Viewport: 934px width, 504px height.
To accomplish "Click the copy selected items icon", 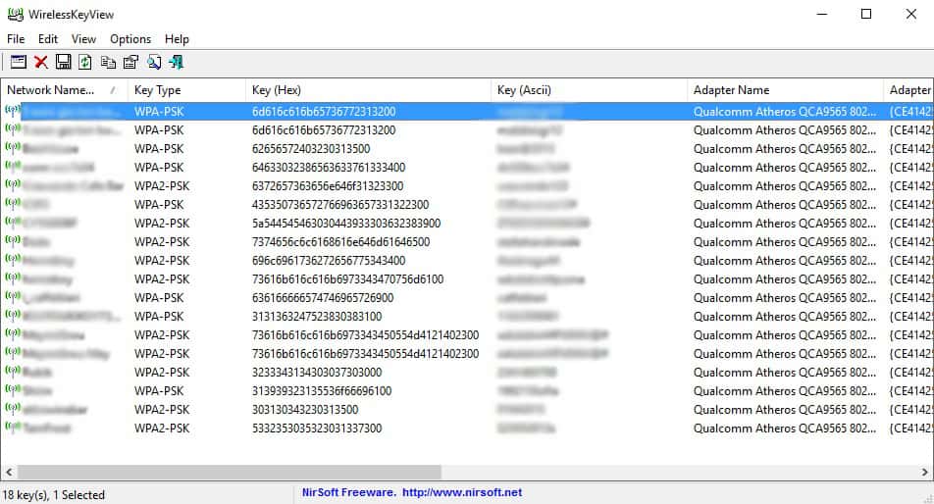I will click(108, 62).
